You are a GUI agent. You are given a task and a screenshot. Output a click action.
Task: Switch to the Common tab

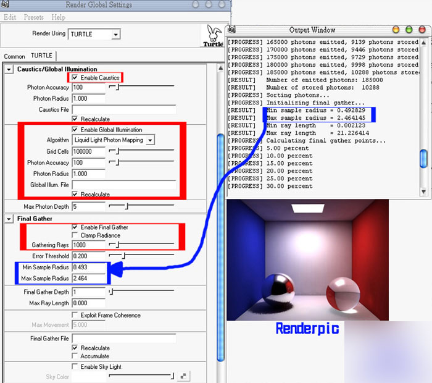coord(14,56)
